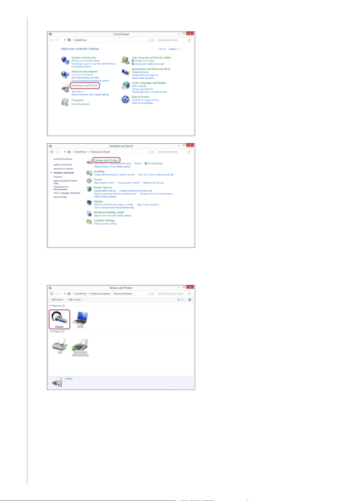Click Ease of Access icon
This screenshot has width=354, height=501.
tap(125, 99)
